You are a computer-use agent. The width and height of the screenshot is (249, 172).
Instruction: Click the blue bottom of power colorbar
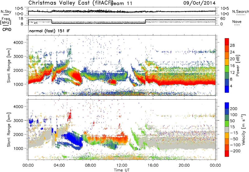(227, 89)
